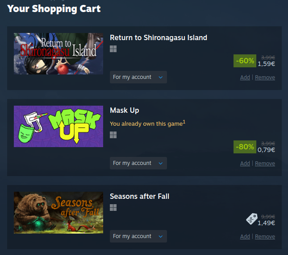The height and width of the screenshot is (255, 288).
Task: Open the Seasons after Fall thumbnail
Action: [x=58, y=213]
